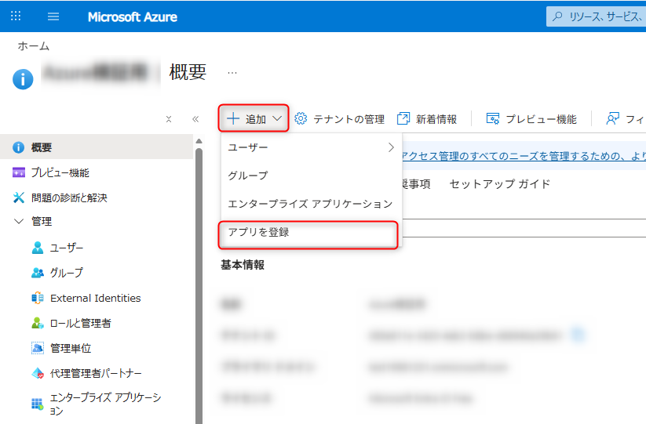The height and width of the screenshot is (424, 646).
Task: Click テナントの管理 in toolbar
Action: coord(339,119)
